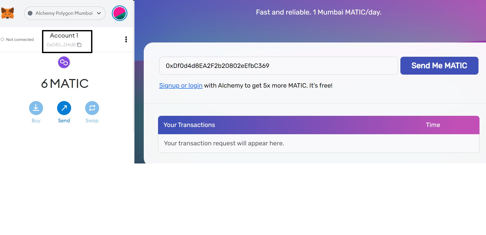Click the transaction request placeholder text
This screenshot has height=235, width=486.
(x=224, y=143)
